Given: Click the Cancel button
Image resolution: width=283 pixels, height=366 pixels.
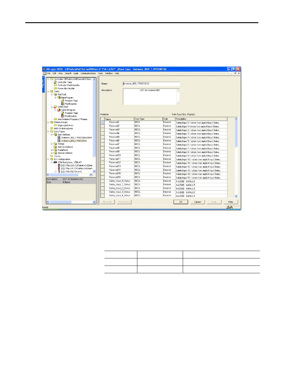Looking at the screenshot, I should (198, 202).
